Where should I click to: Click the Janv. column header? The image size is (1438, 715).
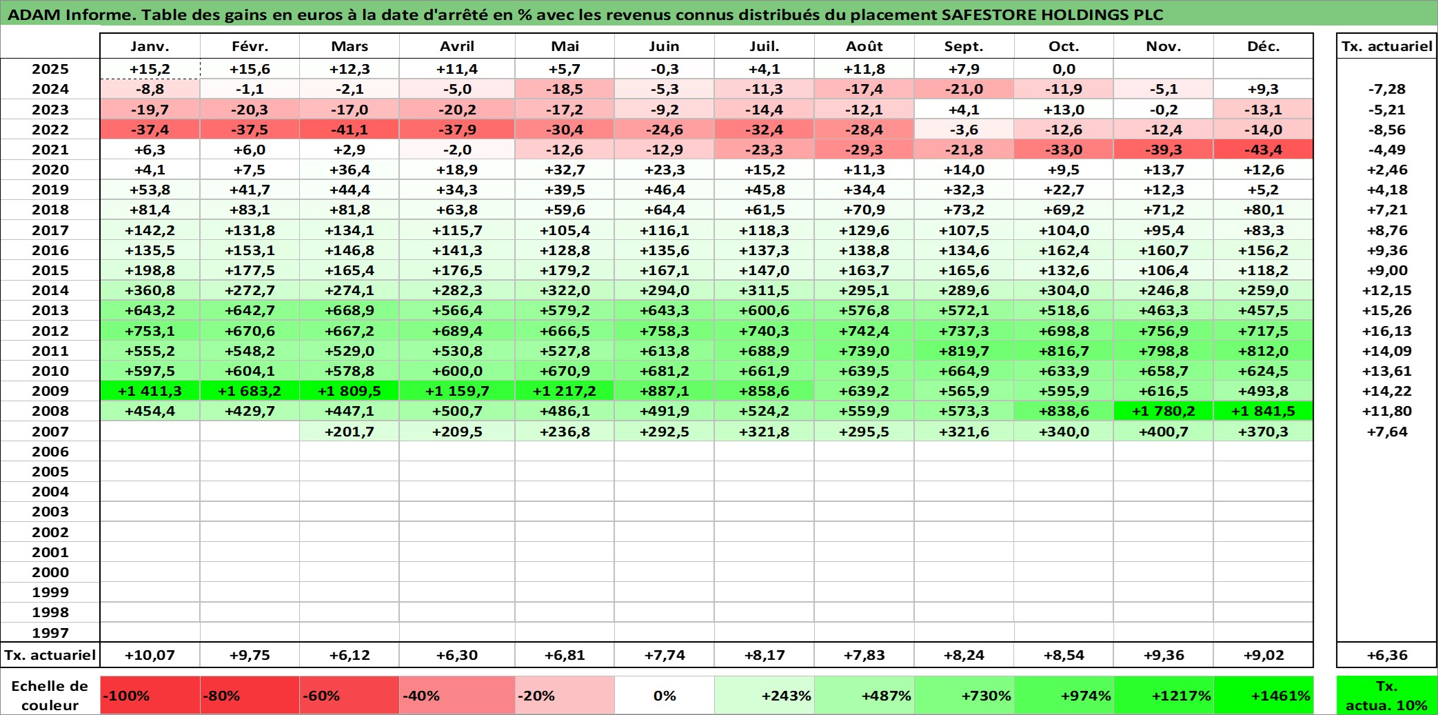pos(150,46)
